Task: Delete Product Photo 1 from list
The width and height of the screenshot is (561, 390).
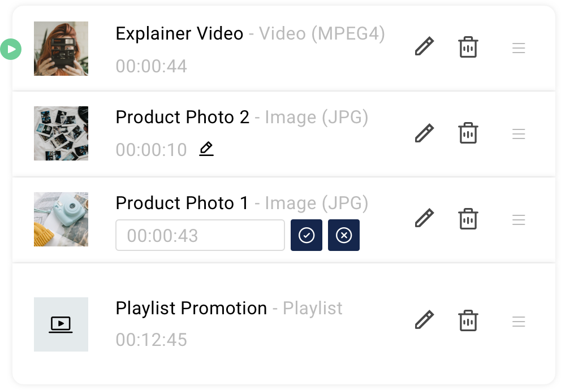Action: click(468, 218)
